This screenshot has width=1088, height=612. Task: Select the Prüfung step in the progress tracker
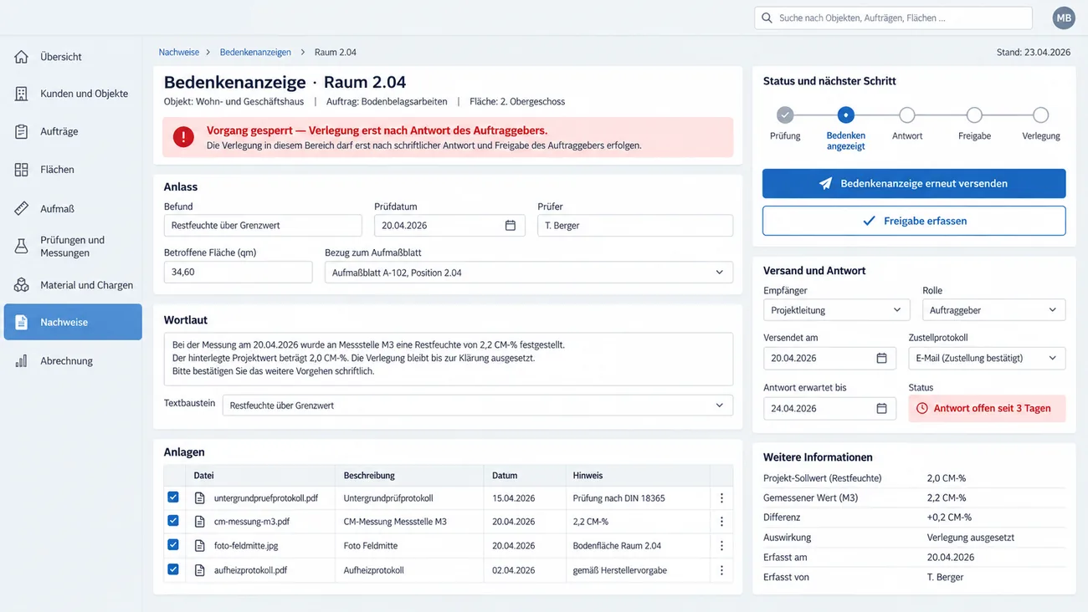point(785,115)
